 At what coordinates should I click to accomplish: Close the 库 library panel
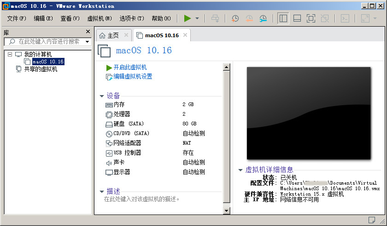pos(88,32)
